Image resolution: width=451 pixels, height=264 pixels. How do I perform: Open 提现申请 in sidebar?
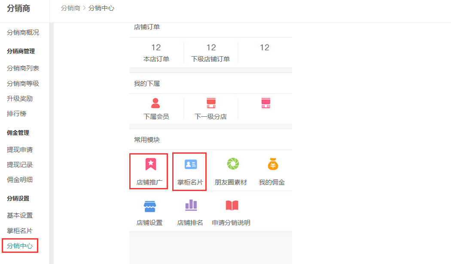(x=20, y=150)
